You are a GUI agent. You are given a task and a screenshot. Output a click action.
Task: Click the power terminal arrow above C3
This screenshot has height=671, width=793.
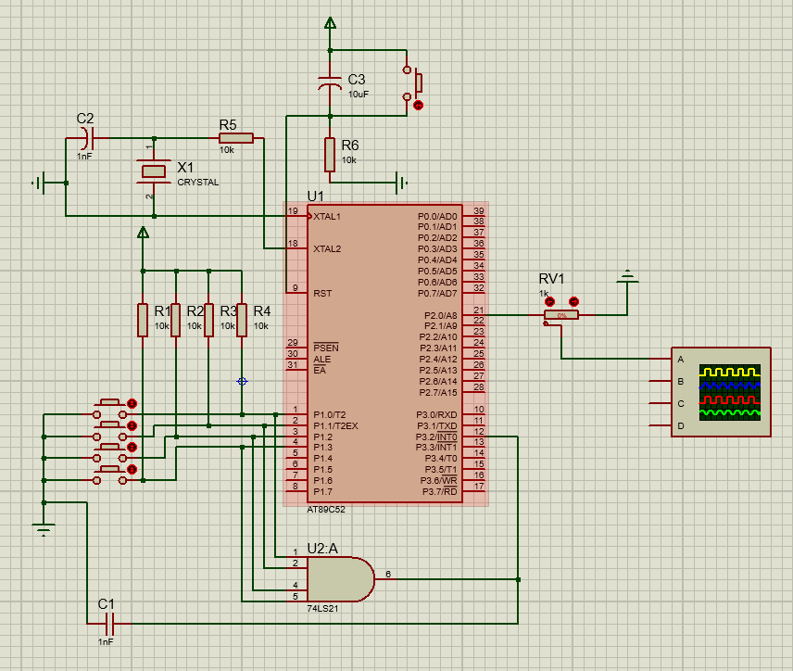329,23
